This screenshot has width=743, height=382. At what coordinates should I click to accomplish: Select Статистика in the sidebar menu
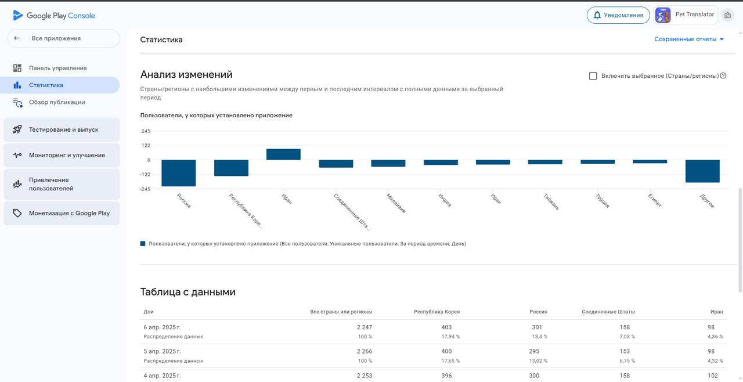(46, 85)
